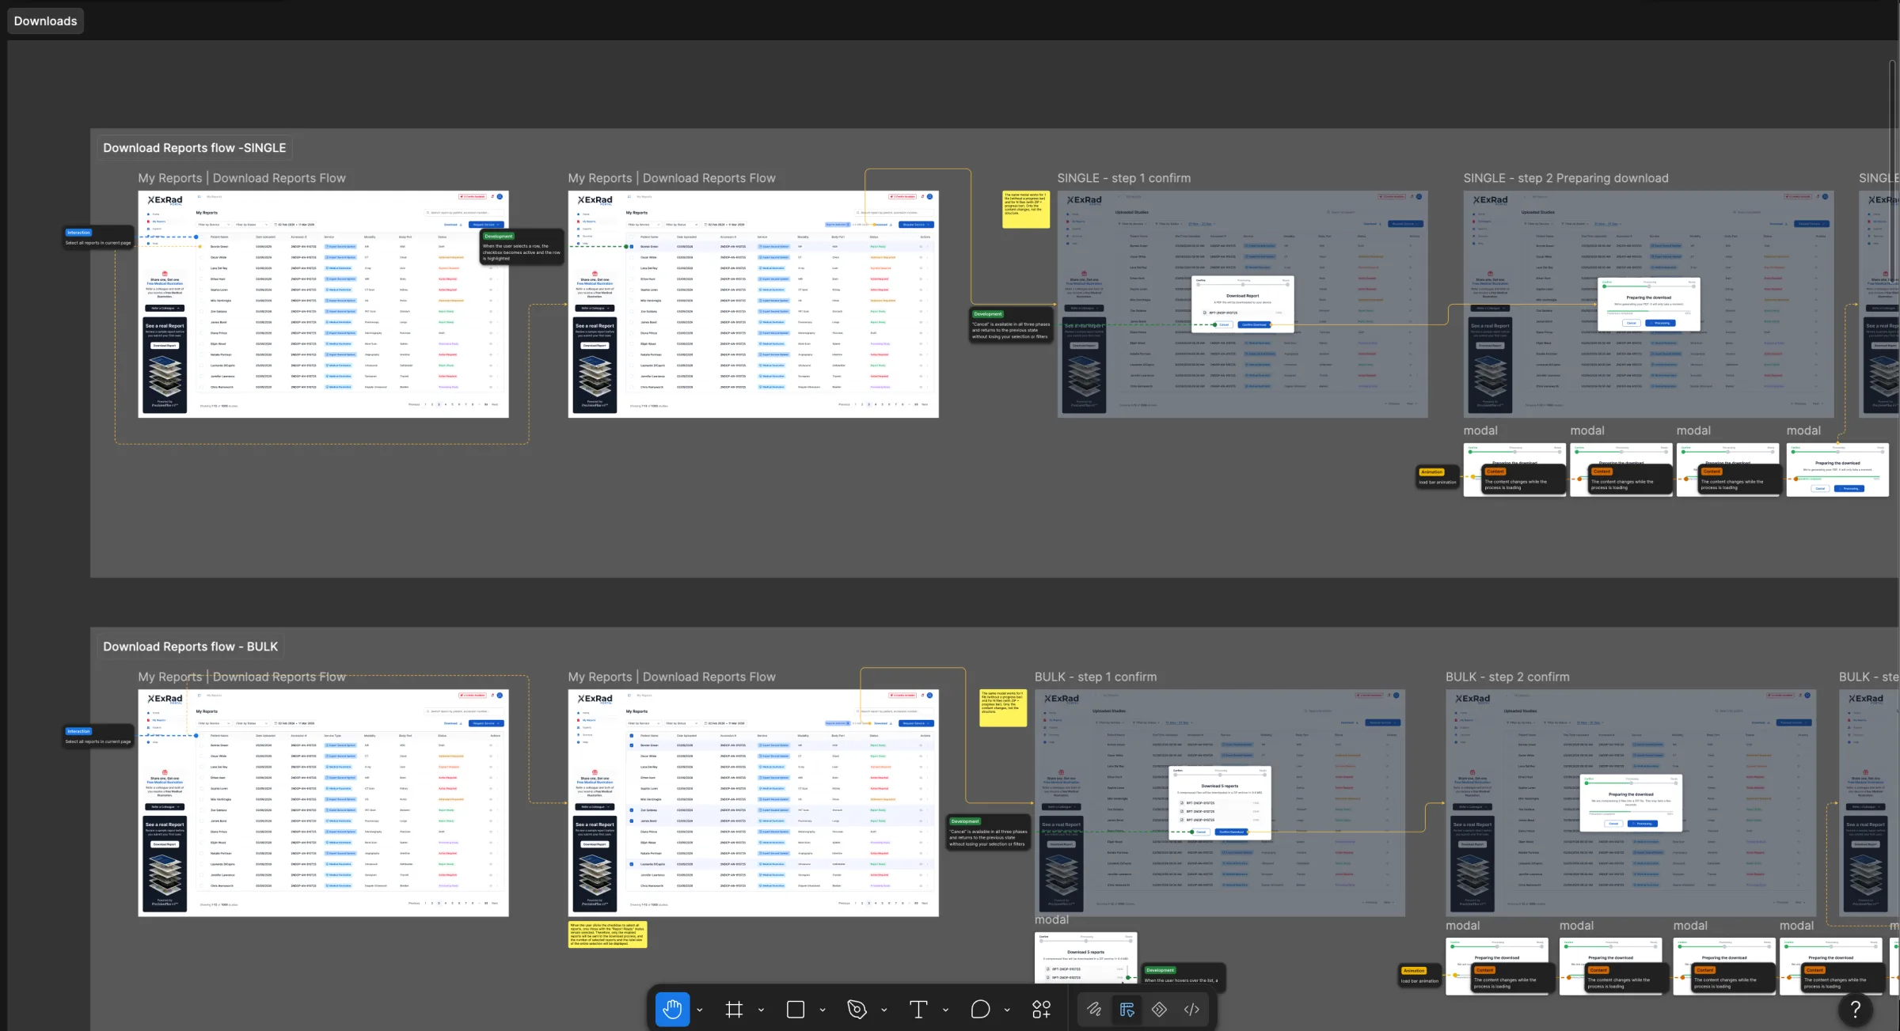Click the diamond-shaped mode icon in toolbar
Viewport: 1900px width, 1031px height.
tap(1159, 1009)
